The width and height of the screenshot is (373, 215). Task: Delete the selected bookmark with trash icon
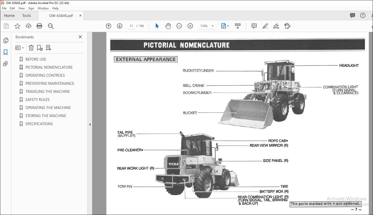31,48
